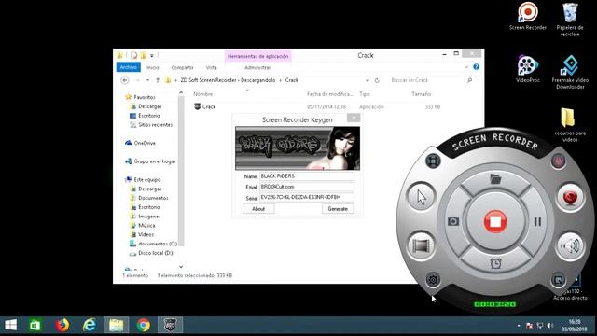Open the VideoProc desktop icon
The image size is (597, 336).
tap(528, 69)
